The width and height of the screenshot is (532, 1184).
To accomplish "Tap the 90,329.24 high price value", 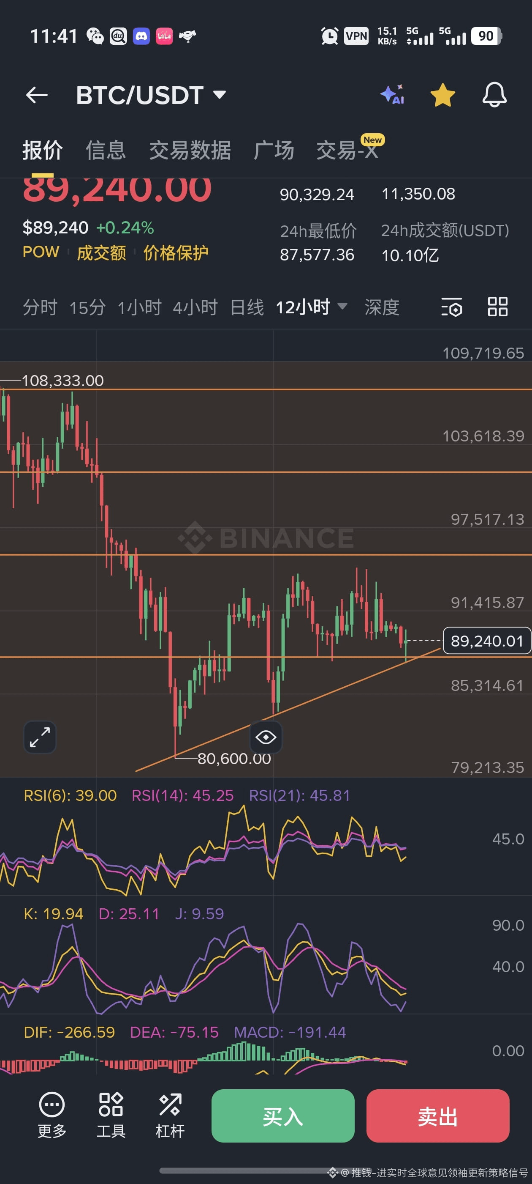I will [317, 195].
